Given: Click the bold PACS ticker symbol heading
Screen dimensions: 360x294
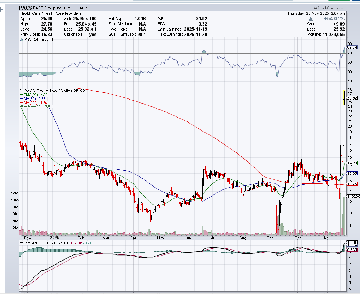Looking at the screenshot, I should (26, 8).
